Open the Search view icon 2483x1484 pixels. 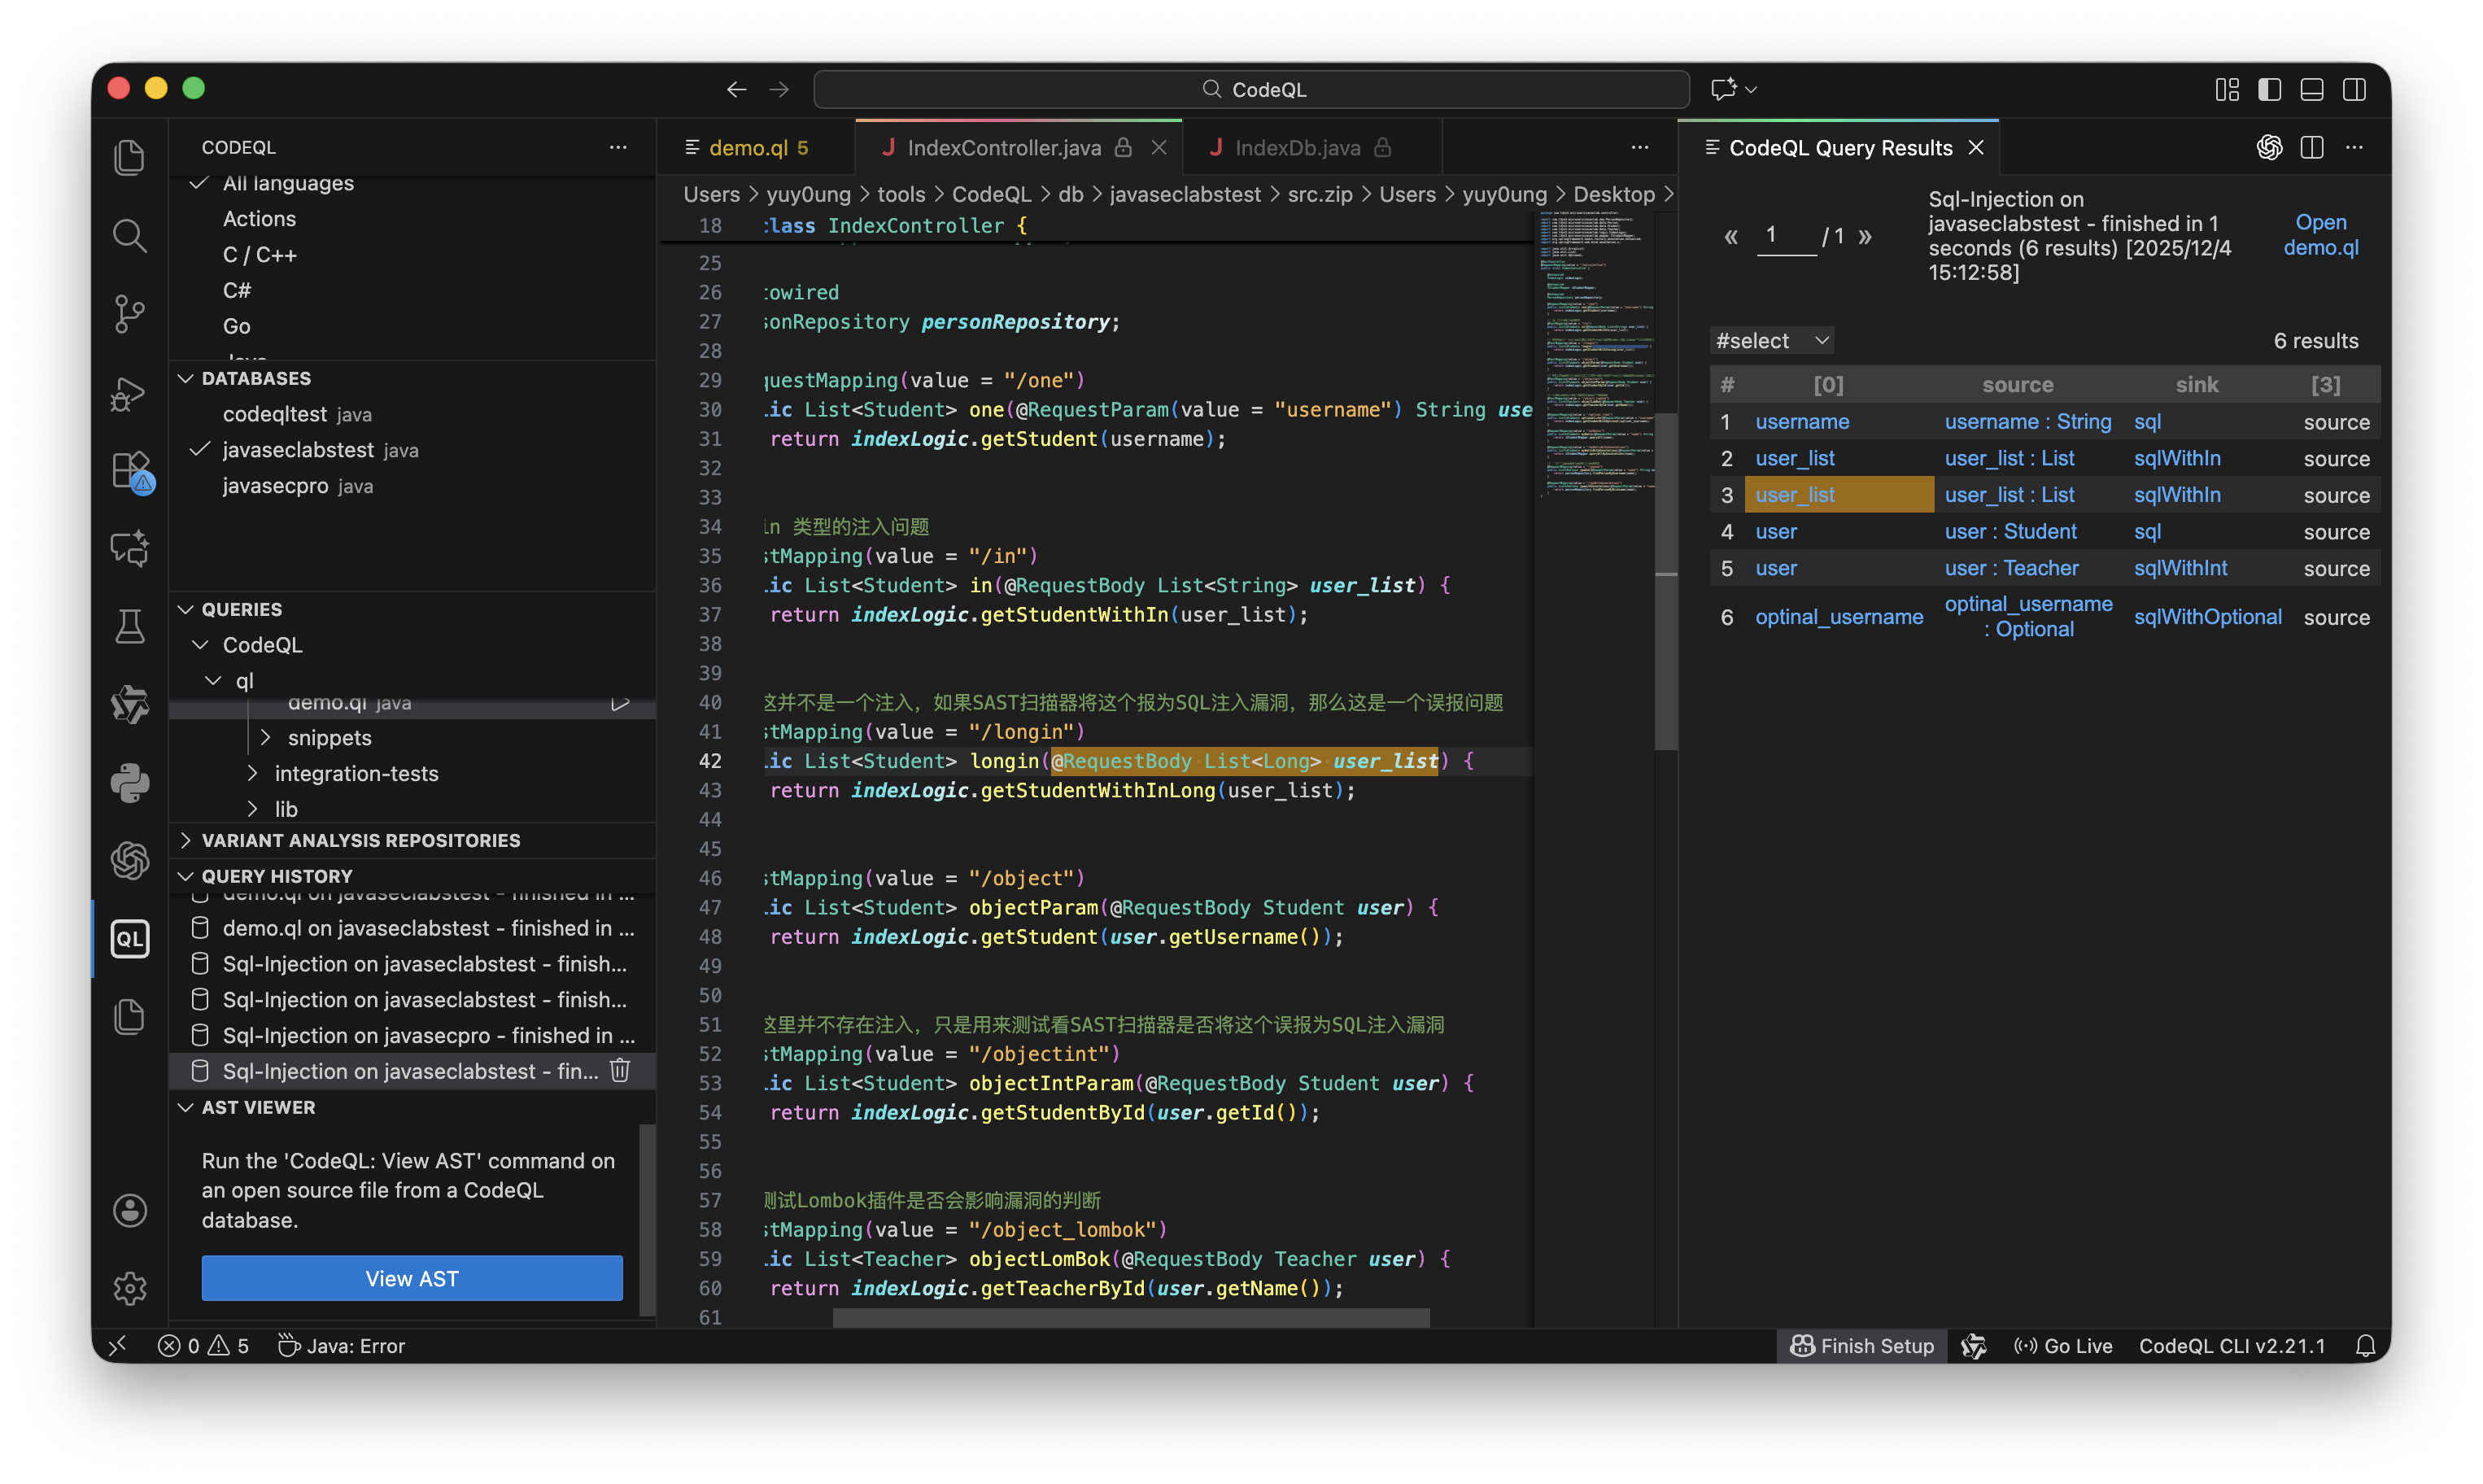[130, 236]
